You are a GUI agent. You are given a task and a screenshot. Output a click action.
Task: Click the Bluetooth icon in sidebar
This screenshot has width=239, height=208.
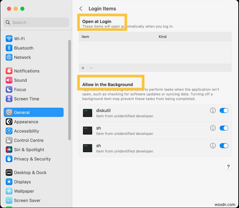(x=9, y=48)
